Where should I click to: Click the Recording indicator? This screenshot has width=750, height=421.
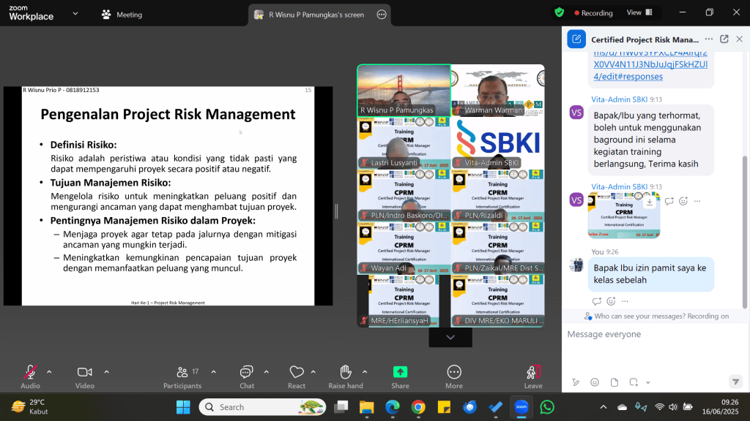click(x=593, y=13)
